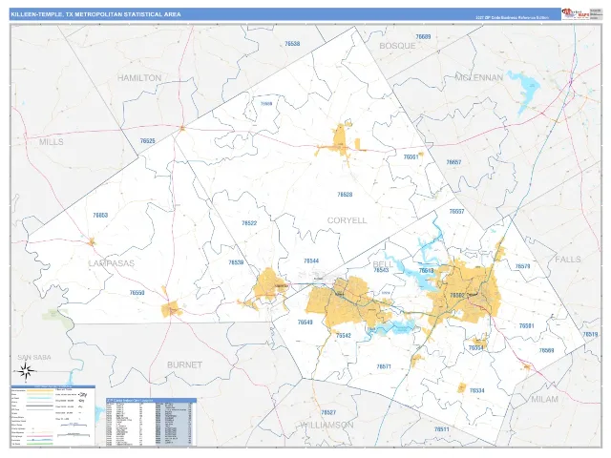Click ZIP code 76549 label

pyautogui.click(x=305, y=323)
